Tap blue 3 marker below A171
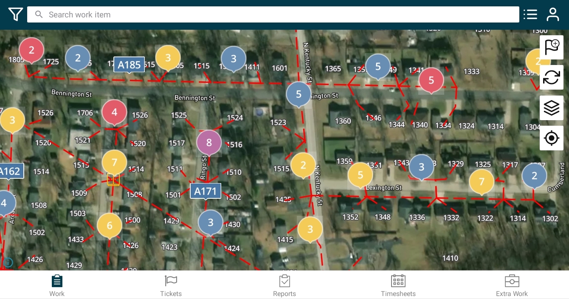Image resolution: width=569 pixels, height=299 pixels. click(x=211, y=223)
